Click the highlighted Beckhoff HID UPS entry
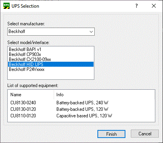The height and width of the screenshot is (143, 163). pyautogui.click(x=51, y=64)
